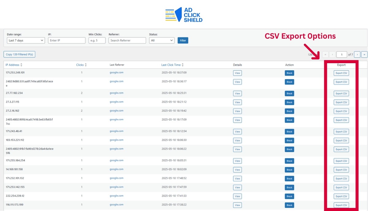Export CSV for 103.153.221.112
368x211 pixels.
[341, 140]
